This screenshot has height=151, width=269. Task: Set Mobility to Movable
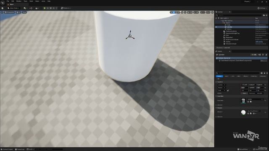(260, 93)
